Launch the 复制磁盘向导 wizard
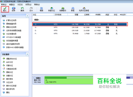 (10, 24)
